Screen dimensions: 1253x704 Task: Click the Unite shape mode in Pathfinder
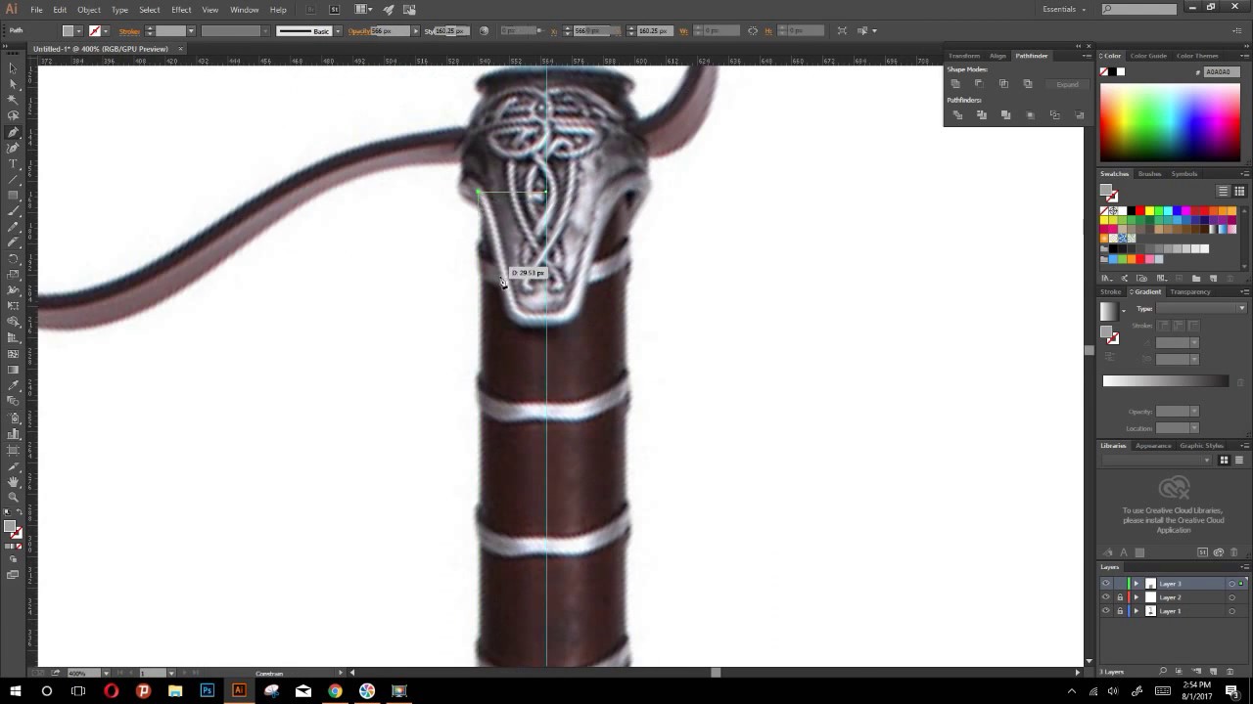(955, 84)
